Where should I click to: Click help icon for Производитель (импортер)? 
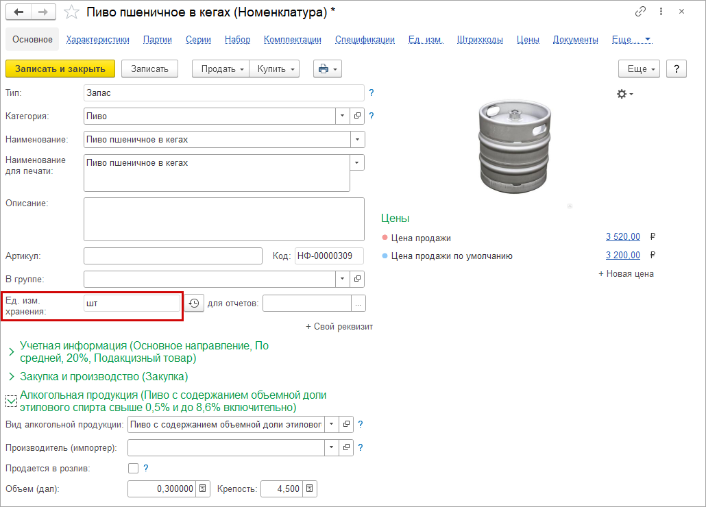(x=361, y=447)
